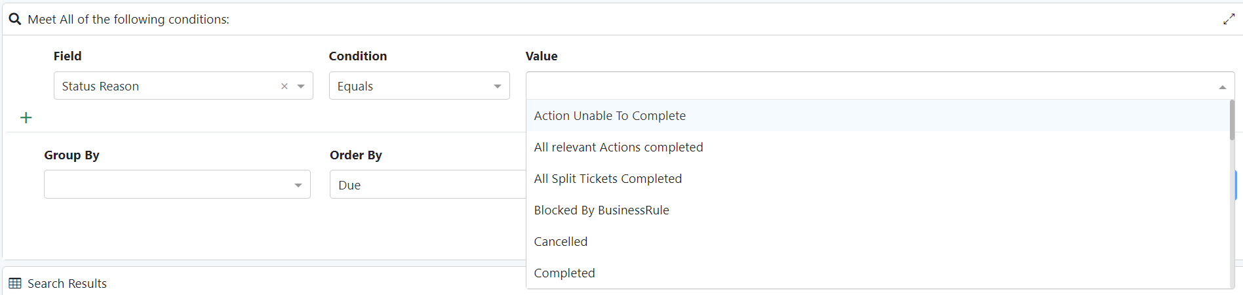Image resolution: width=1243 pixels, height=295 pixels.
Task: Click the search magnifier icon
Action: tap(14, 19)
